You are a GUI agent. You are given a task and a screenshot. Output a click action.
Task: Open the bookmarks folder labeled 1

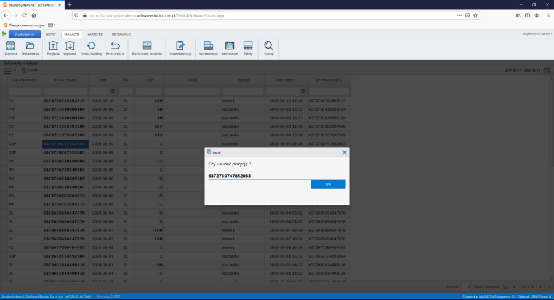pyautogui.click(x=52, y=25)
